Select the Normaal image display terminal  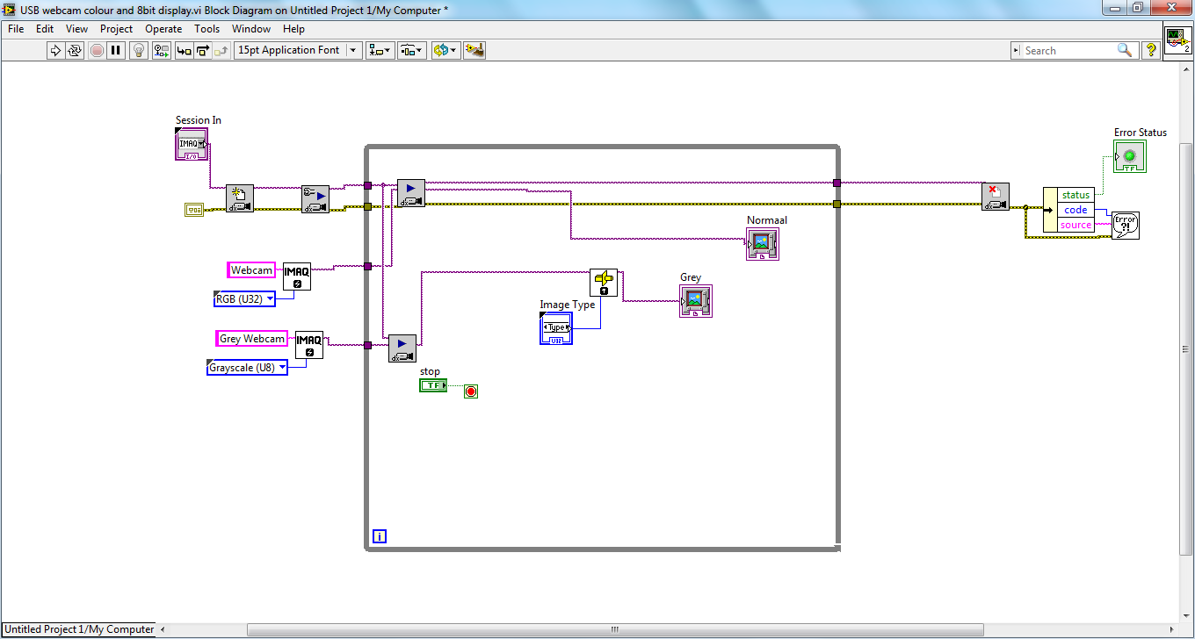763,243
